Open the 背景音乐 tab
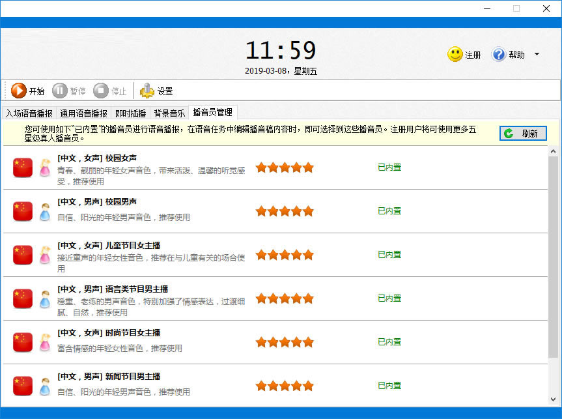The image size is (562, 419). (169, 113)
